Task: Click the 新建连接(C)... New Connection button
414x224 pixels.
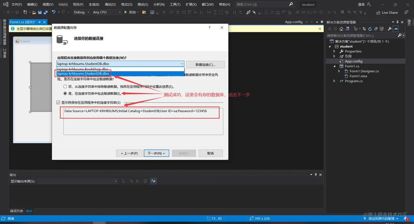Action: click(205, 64)
